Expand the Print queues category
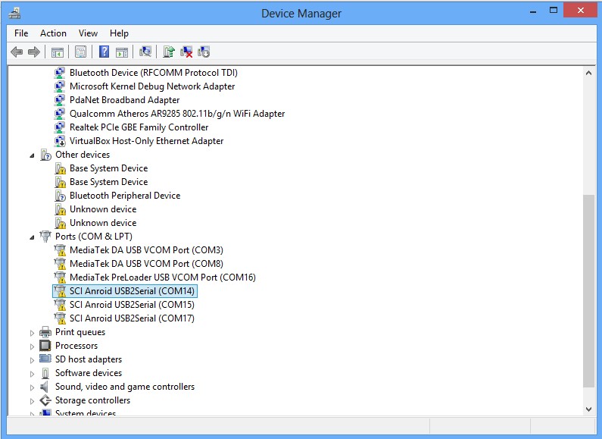This screenshot has height=439, width=602. coord(32,333)
